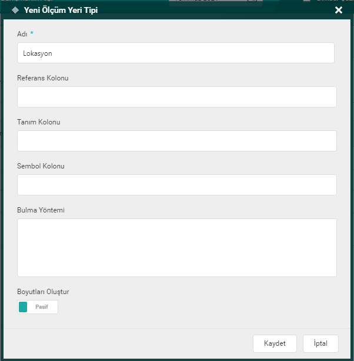Click the Referans Kolonu label
Screen dimensions: 354x361
coord(43,78)
